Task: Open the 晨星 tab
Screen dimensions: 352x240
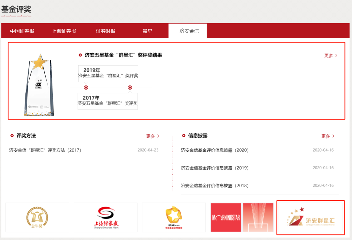Action: 147,31
